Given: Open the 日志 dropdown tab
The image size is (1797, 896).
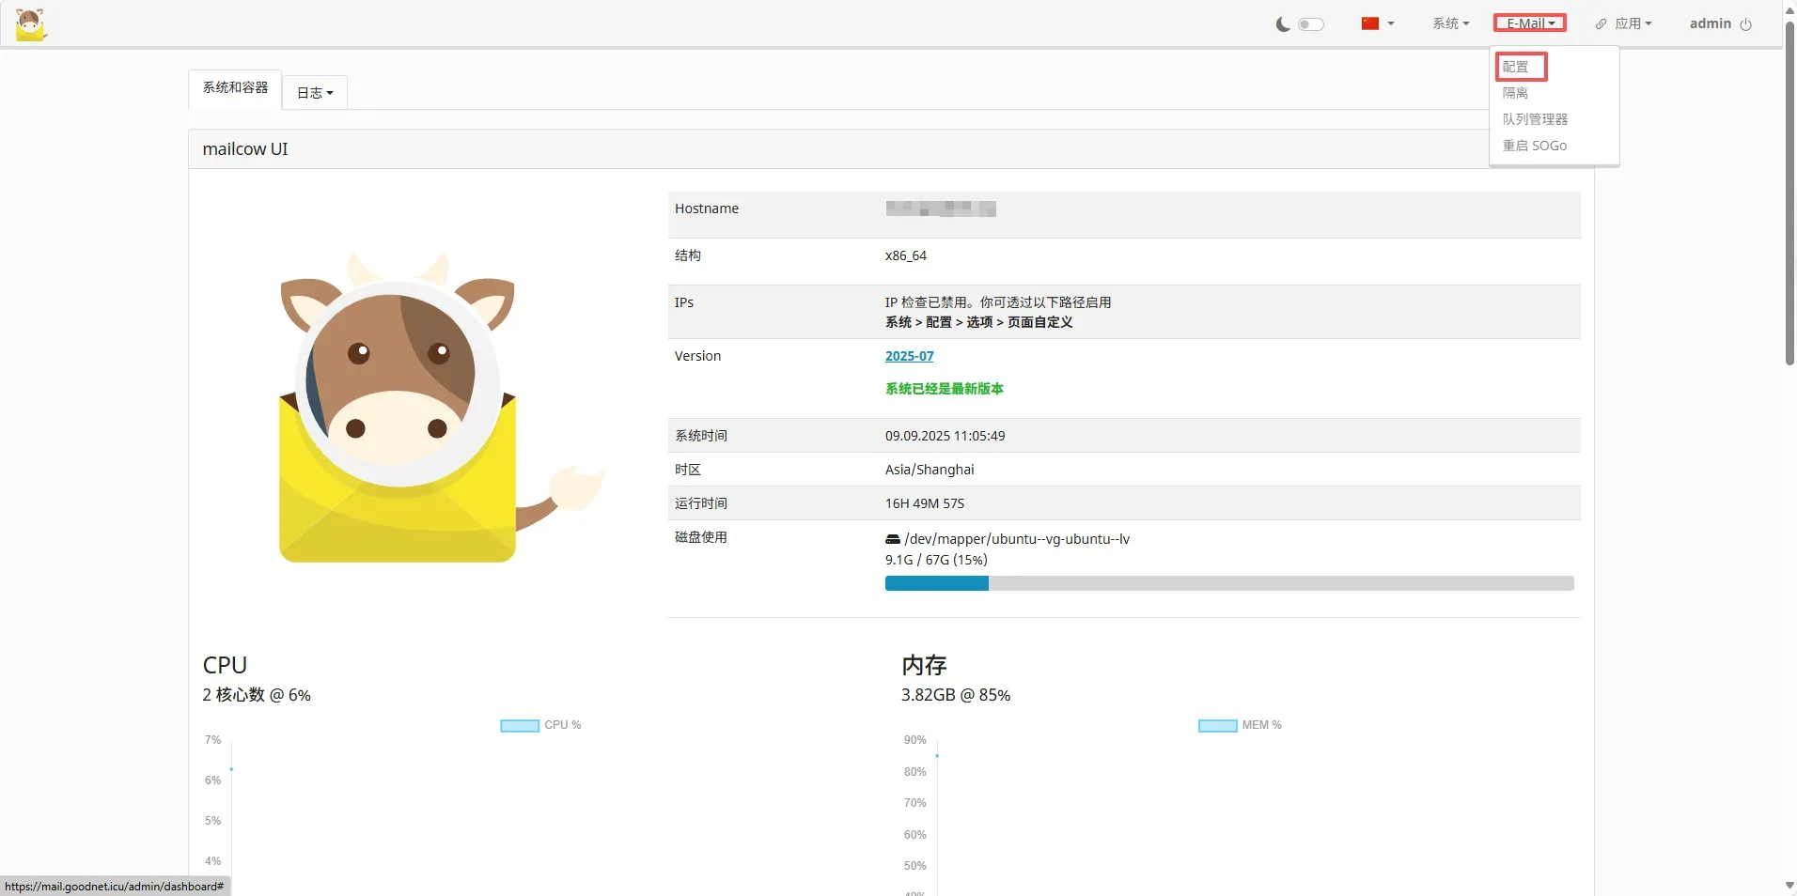Looking at the screenshot, I should [315, 93].
